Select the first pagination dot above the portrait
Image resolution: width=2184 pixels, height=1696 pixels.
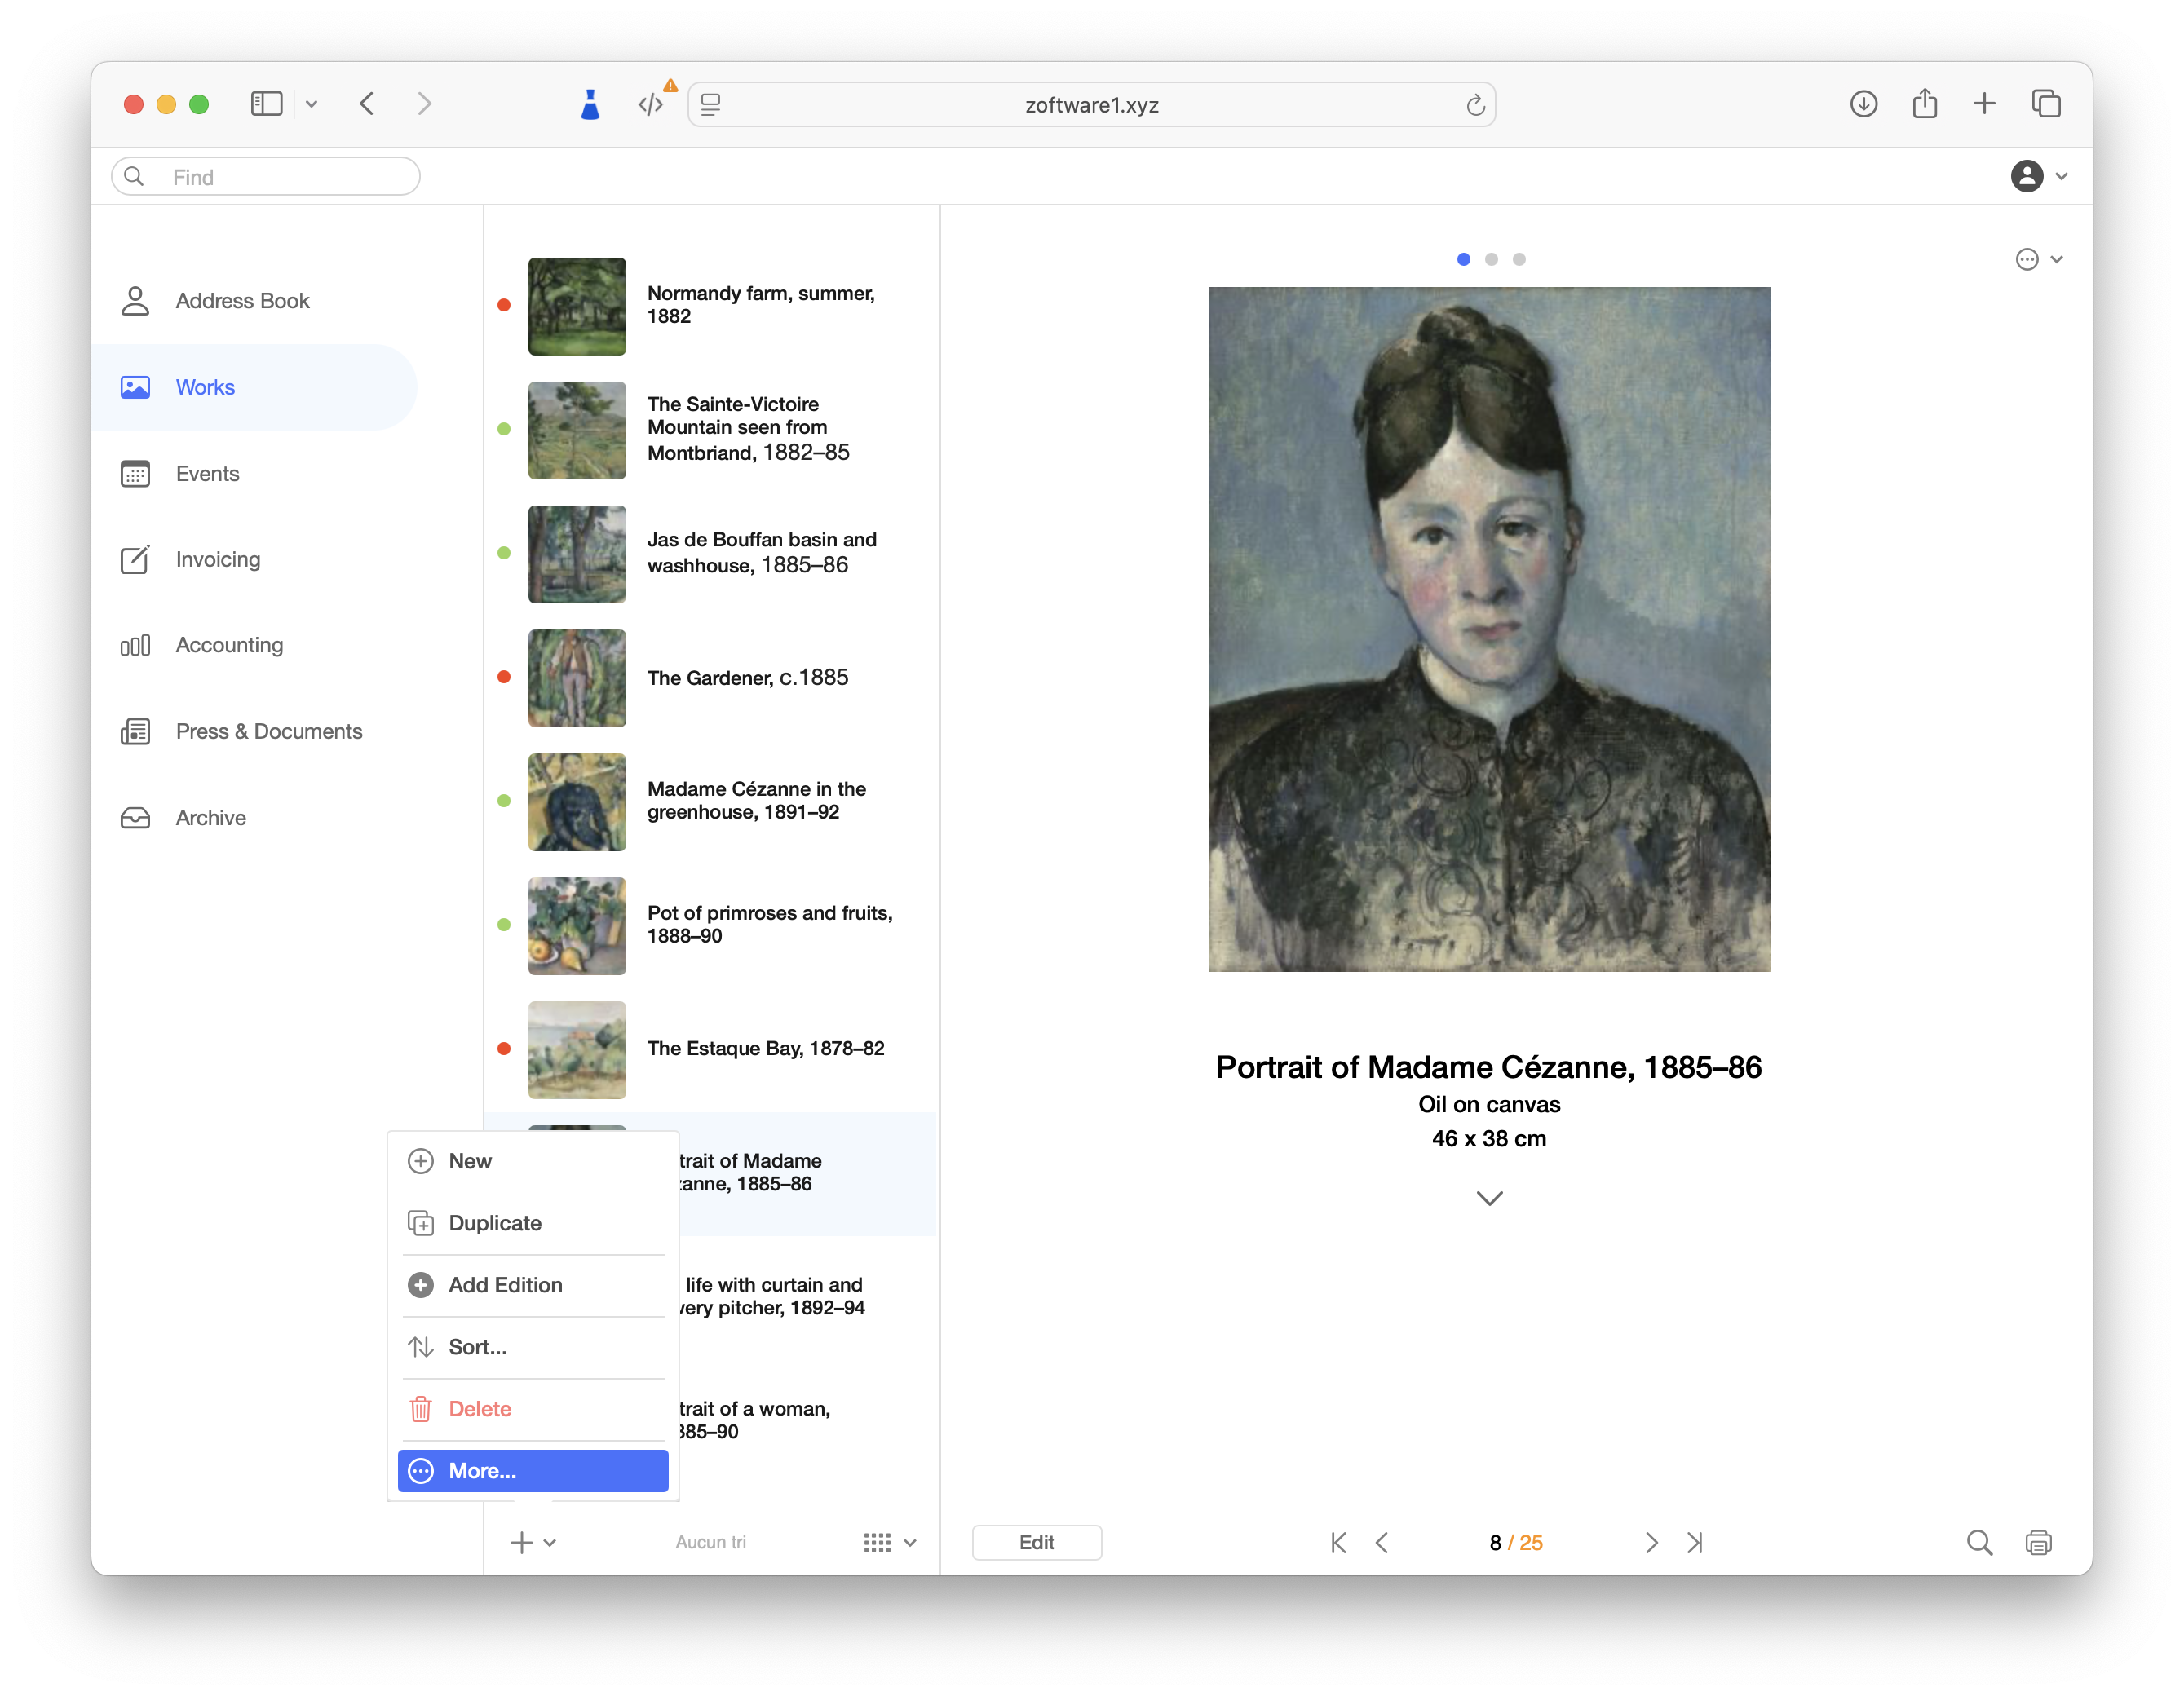[x=1463, y=259]
